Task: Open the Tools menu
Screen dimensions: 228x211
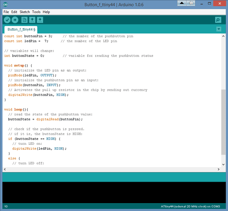Action: (36, 12)
